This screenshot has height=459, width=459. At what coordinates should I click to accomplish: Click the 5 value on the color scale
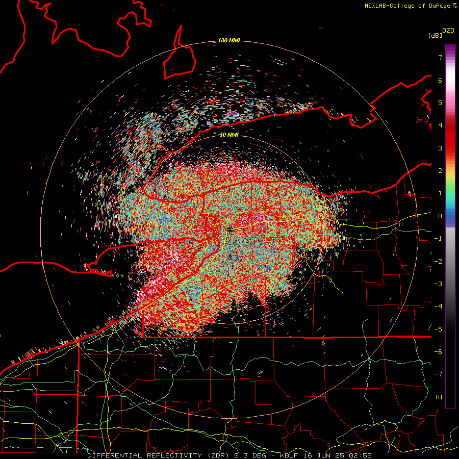[x=440, y=103]
